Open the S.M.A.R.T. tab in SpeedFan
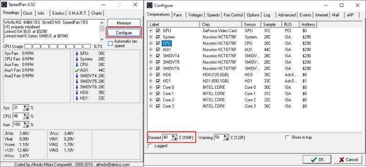This screenshot has width=366, height=167. coord(78,13)
